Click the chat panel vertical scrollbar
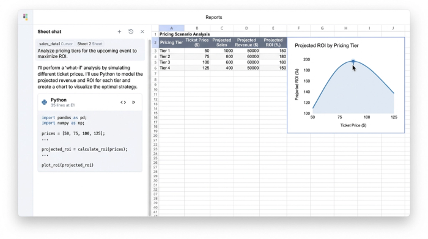 coord(149,127)
